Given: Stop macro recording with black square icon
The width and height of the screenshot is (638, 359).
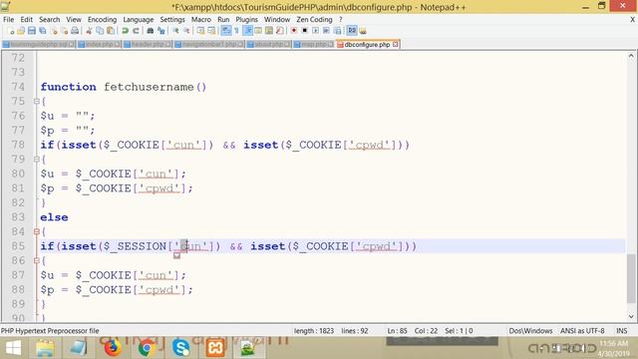Looking at the screenshot, I should pyautogui.click(x=304, y=31).
